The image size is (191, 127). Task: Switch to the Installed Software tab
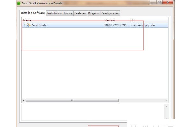tap(33, 13)
